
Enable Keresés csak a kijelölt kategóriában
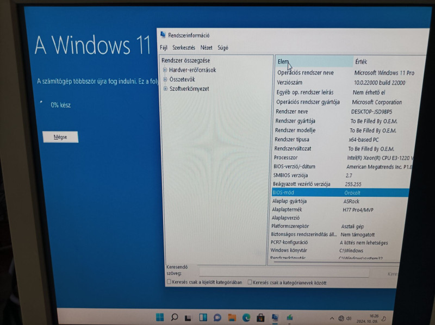[169, 282]
